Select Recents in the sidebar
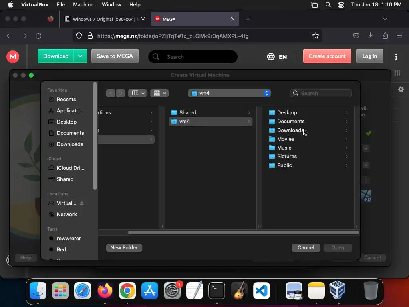This screenshot has width=409, height=307. coord(66,99)
